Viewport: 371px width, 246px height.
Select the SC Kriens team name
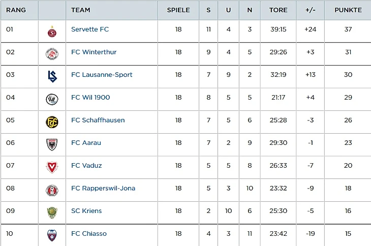(86, 211)
